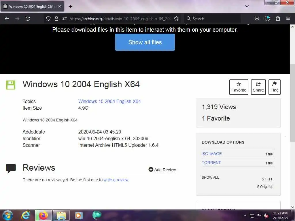The height and width of the screenshot is (221, 295).
Task: Go back using the browser back arrow
Action: [7, 19]
